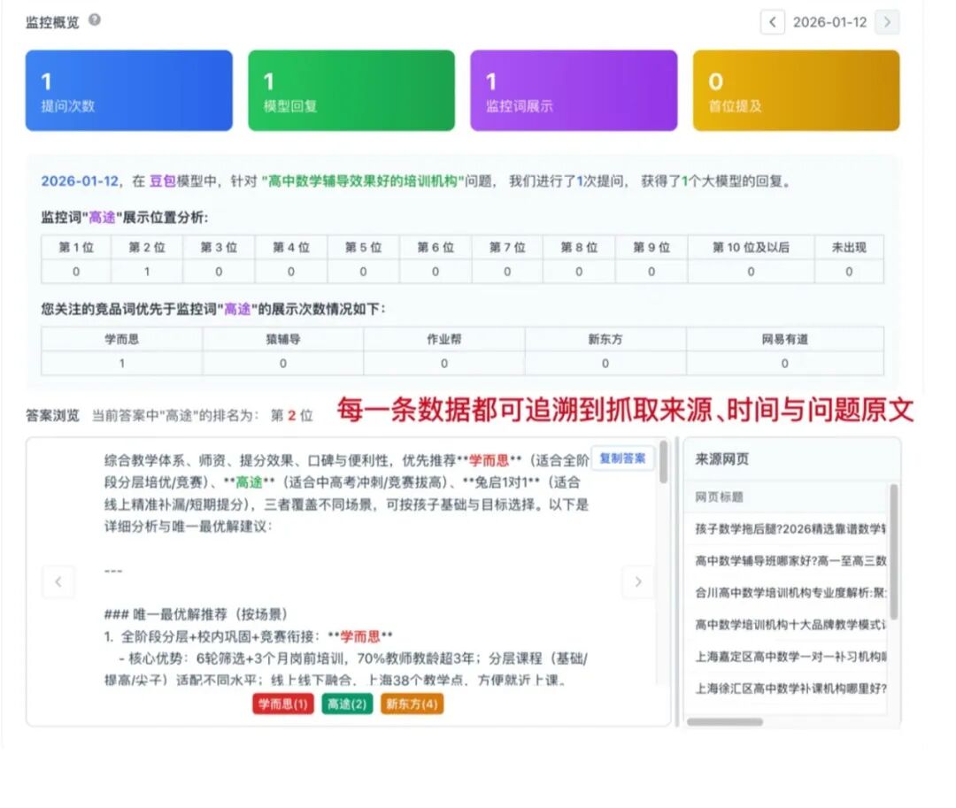Show next answer with right arrow
The height and width of the screenshot is (808, 956).
click(637, 582)
